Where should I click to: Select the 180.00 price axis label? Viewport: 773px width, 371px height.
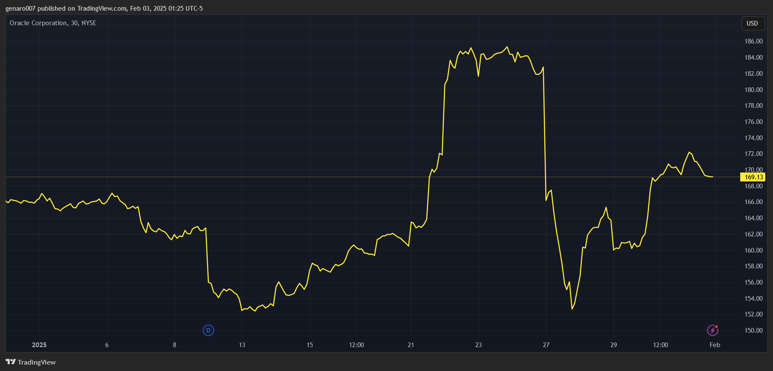coord(753,89)
